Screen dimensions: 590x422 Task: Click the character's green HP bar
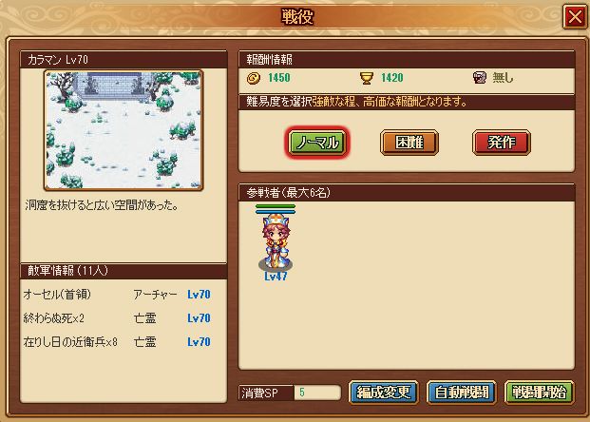click(276, 206)
